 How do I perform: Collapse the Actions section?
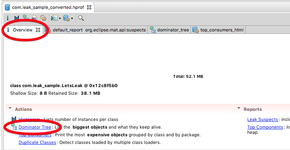tap(10, 108)
